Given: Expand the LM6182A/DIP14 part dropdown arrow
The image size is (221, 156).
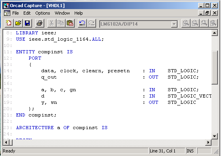Looking at the screenshot, I should click(x=174, y=24).
